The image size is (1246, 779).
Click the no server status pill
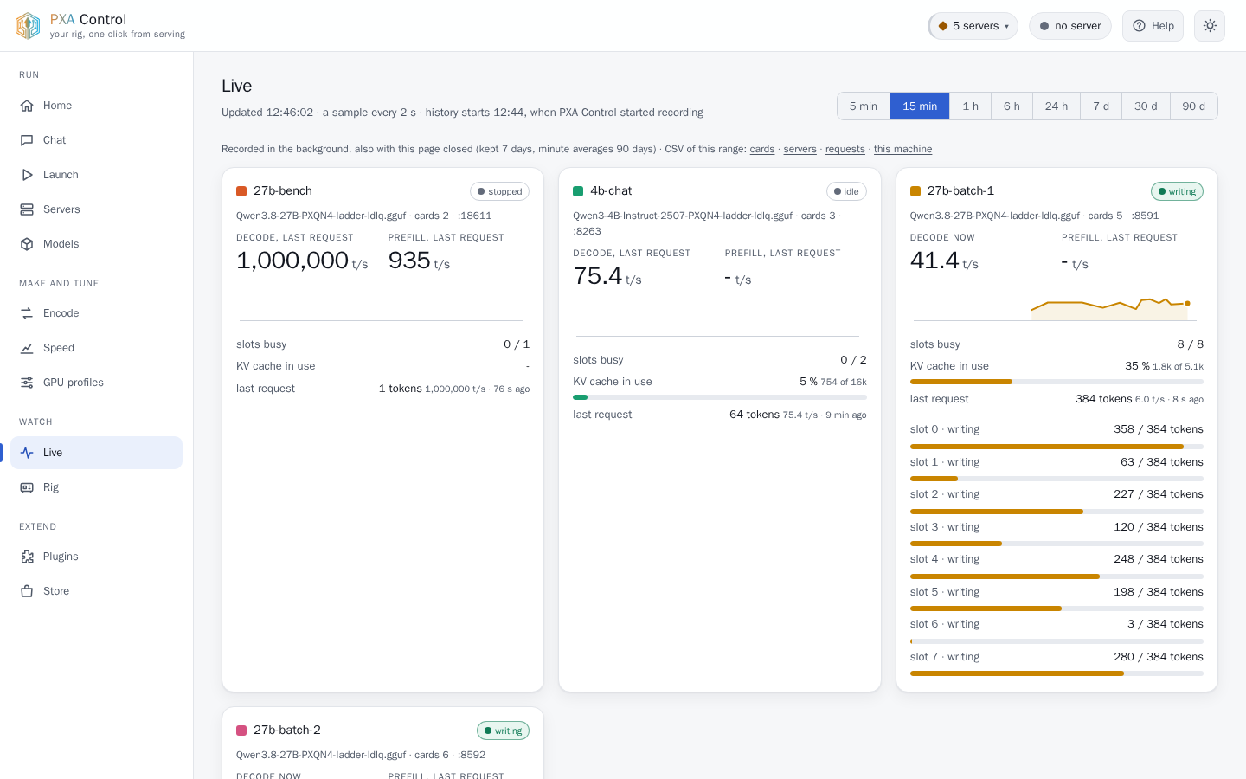[x=1070, y=26]
